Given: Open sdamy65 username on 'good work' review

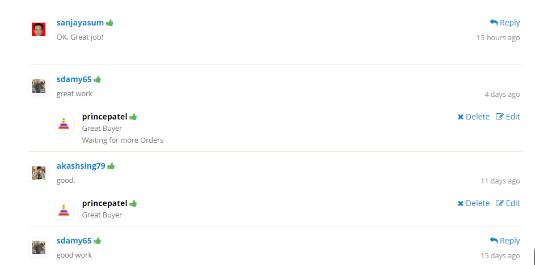Looking at the screenshot, I should (x=74, y=241).
